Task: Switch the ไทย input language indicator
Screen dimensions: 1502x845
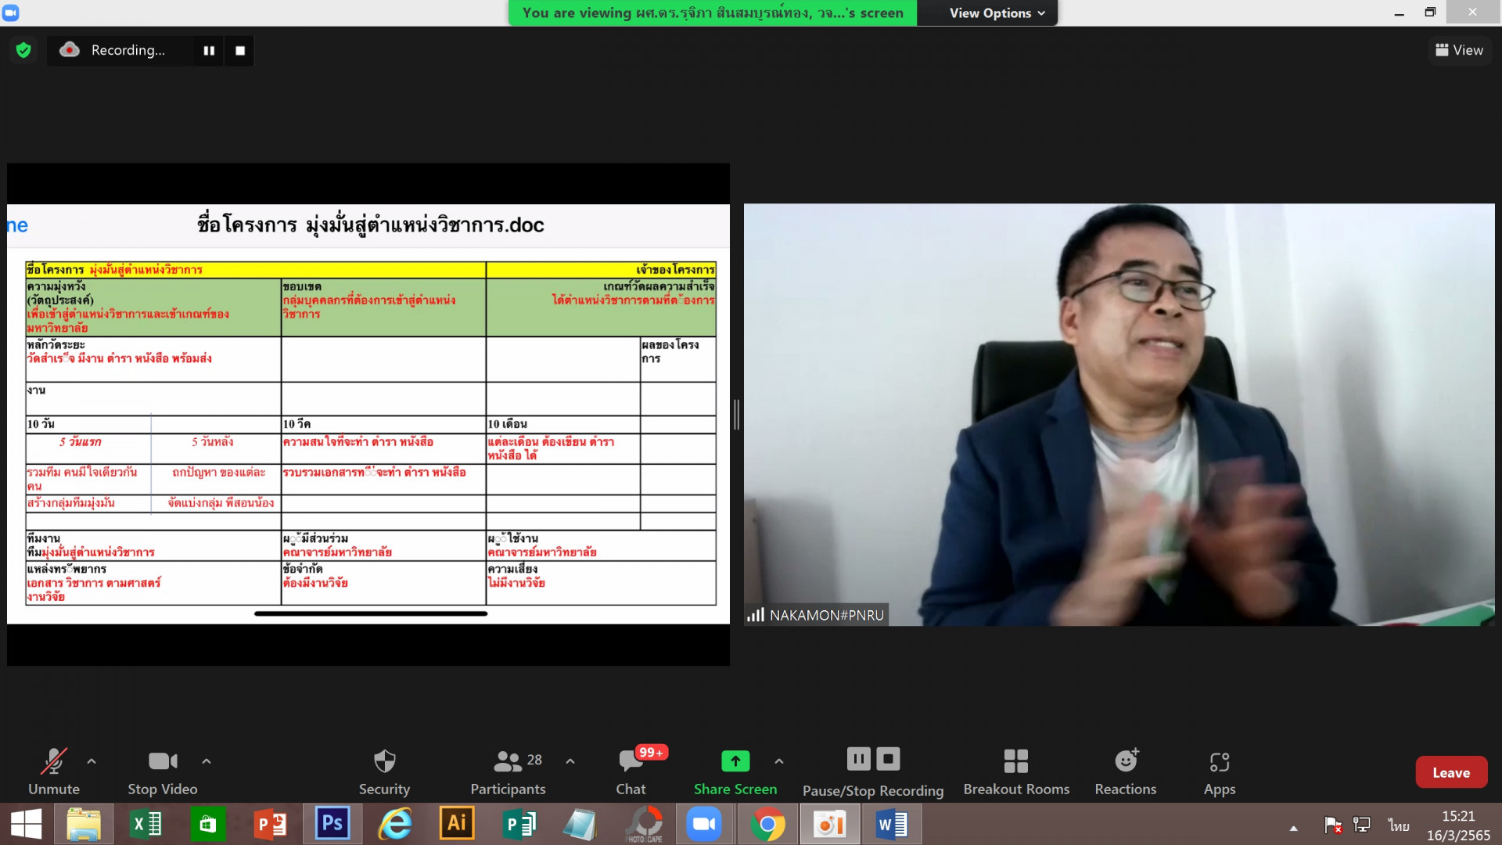Action: click(1399, 825)
